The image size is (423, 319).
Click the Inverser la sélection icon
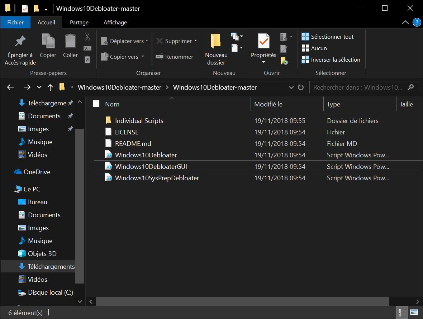click(305, 59)
